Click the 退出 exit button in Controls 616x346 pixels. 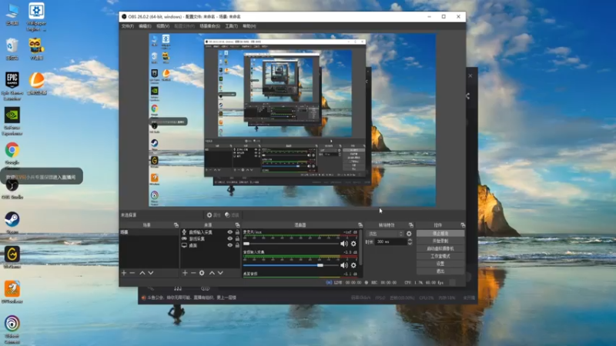pyautogui.click(x=440, y=271)
